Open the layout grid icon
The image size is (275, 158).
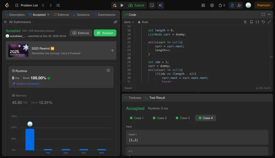coord(203,5)
